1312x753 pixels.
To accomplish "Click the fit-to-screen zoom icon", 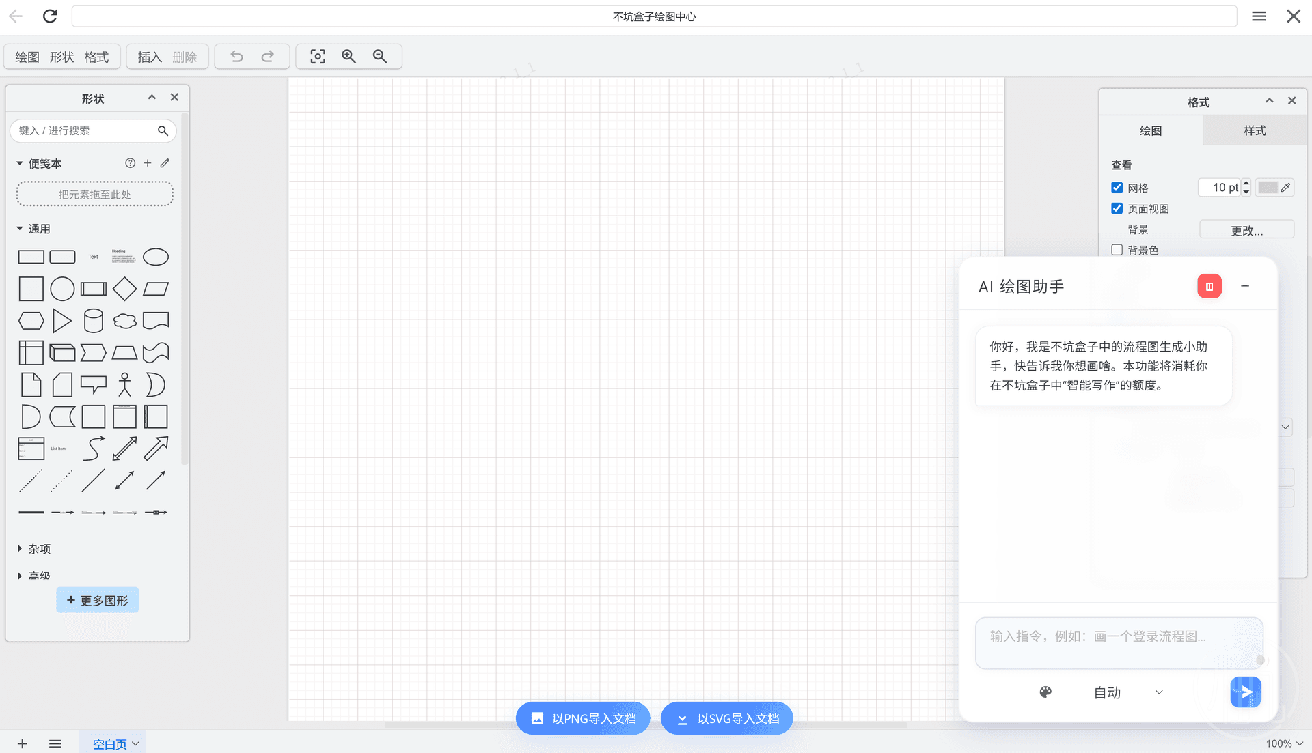I will pos(318,57).
